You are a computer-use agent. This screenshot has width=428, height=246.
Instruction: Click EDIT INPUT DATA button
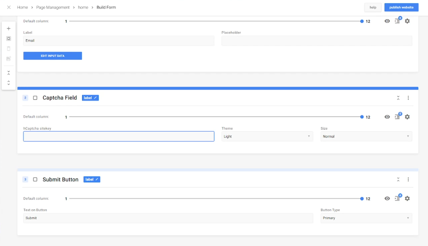pyautogui.click(x=53, y=56)
